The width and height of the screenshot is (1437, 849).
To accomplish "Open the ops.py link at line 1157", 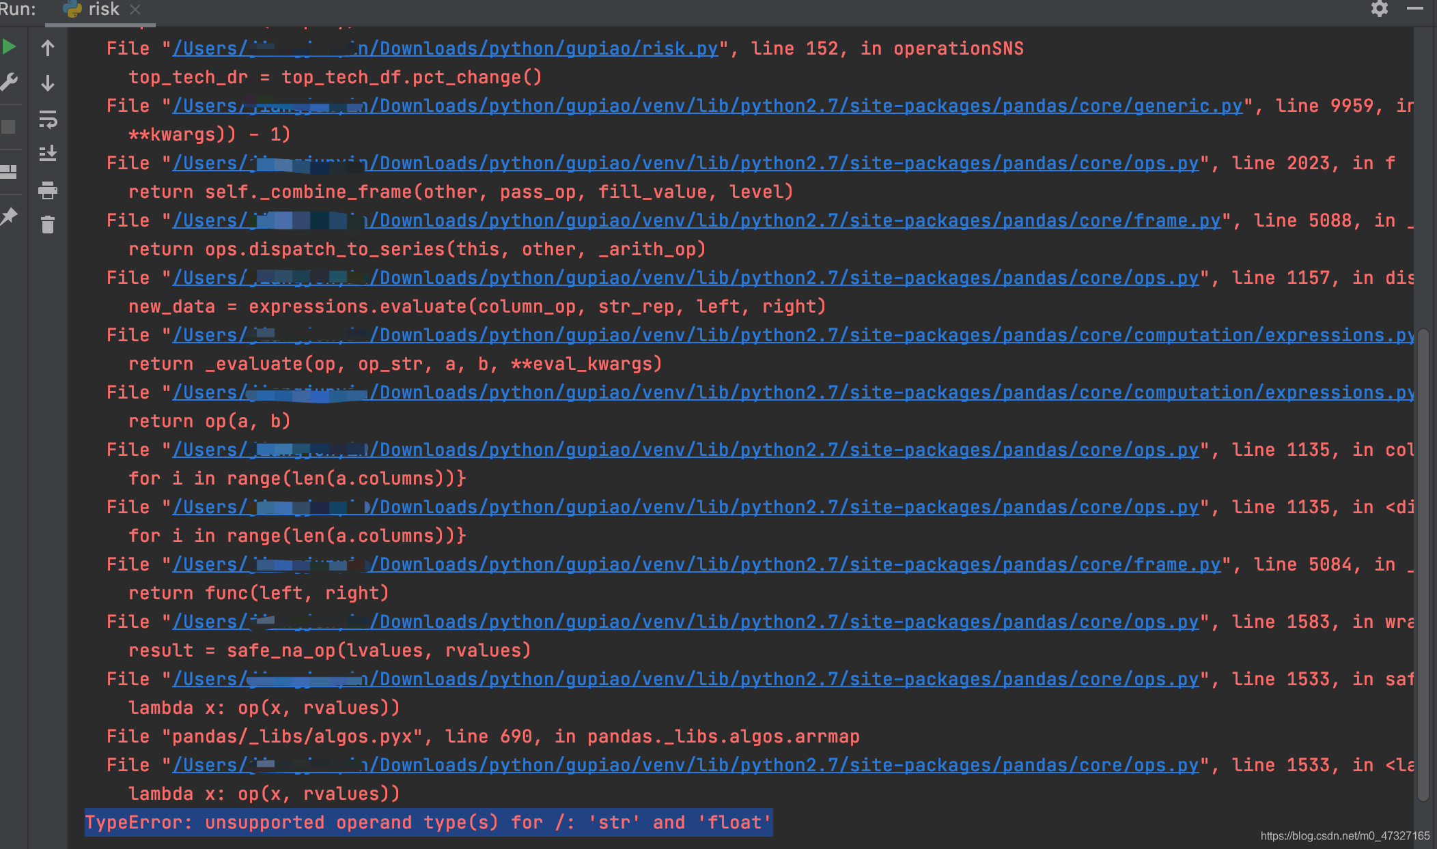I will click(x=686, y=278).
